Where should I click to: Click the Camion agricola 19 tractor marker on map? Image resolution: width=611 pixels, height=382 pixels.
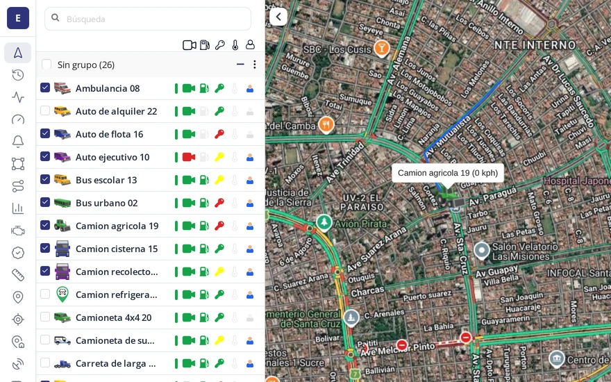coord(449,198)
